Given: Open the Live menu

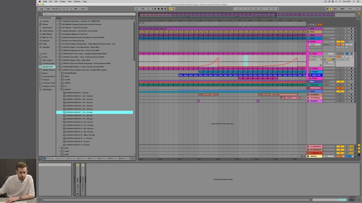Looking at the screenshot, I should point(45,2).
